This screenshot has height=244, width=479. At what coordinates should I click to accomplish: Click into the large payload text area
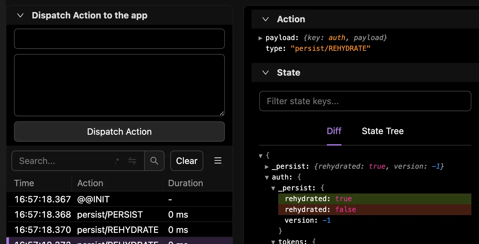[x=119, y=85]
